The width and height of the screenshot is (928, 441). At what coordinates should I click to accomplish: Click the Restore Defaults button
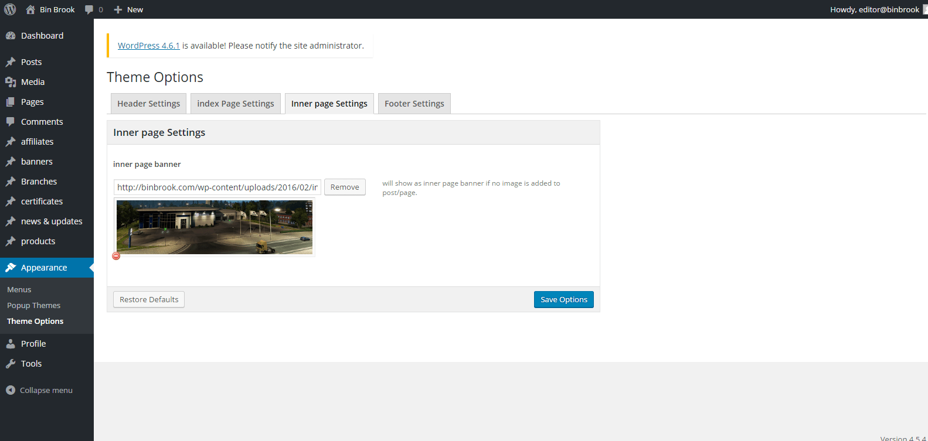[x=149, y=299]
